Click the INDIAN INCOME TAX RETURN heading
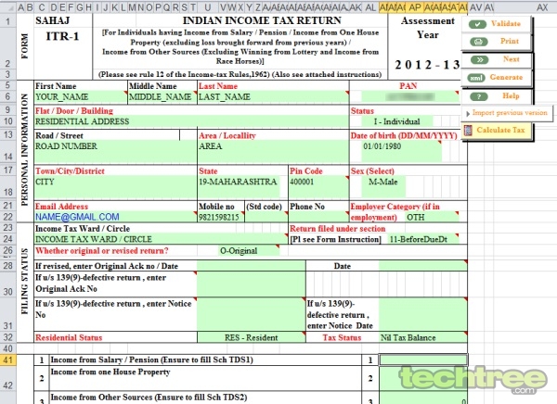 [x=262, y=20]
